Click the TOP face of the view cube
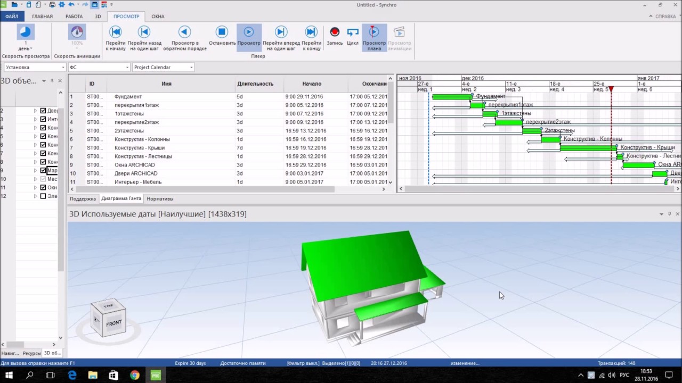Image resolution: width=682 pixels, height=383 pixels. point(108,306)
